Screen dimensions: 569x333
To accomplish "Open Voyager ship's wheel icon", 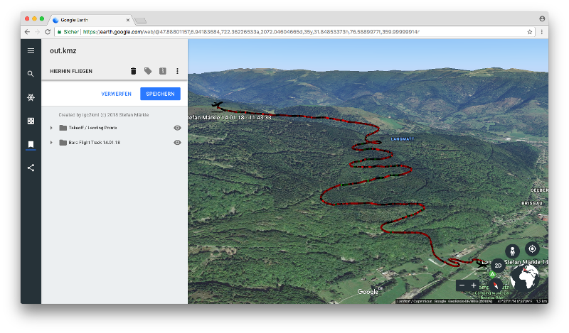I will coord(31,97).
